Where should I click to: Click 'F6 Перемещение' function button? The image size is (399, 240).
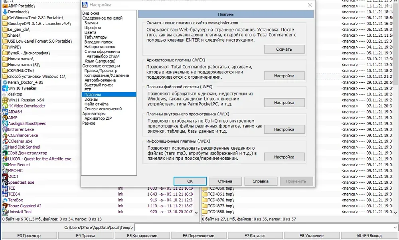tap(198, 236)
